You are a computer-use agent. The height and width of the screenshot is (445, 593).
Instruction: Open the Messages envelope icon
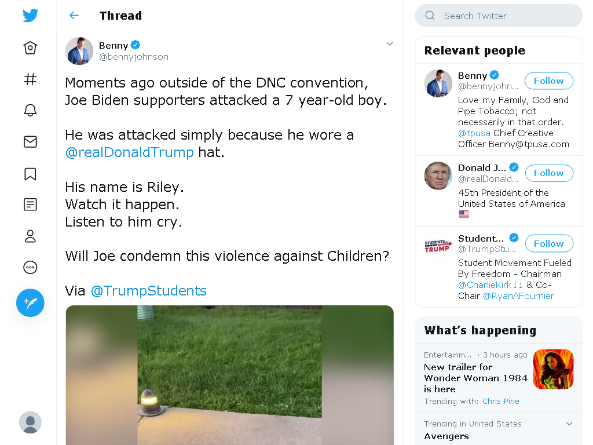tap(30, 142)
